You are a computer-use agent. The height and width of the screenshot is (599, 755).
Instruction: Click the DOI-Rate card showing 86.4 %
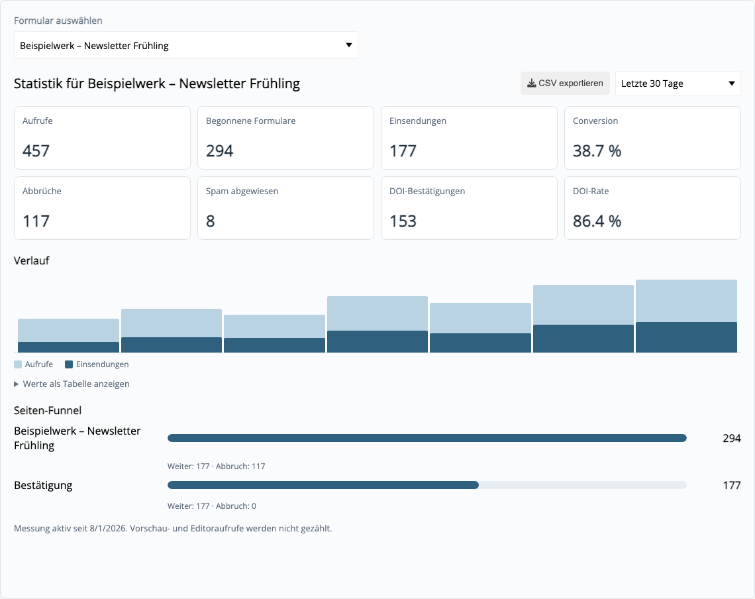coord(652,208)
